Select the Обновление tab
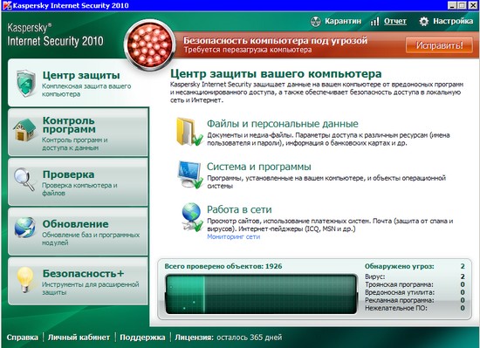Viewport: 480px width, 348px height. tap(79, 231)
